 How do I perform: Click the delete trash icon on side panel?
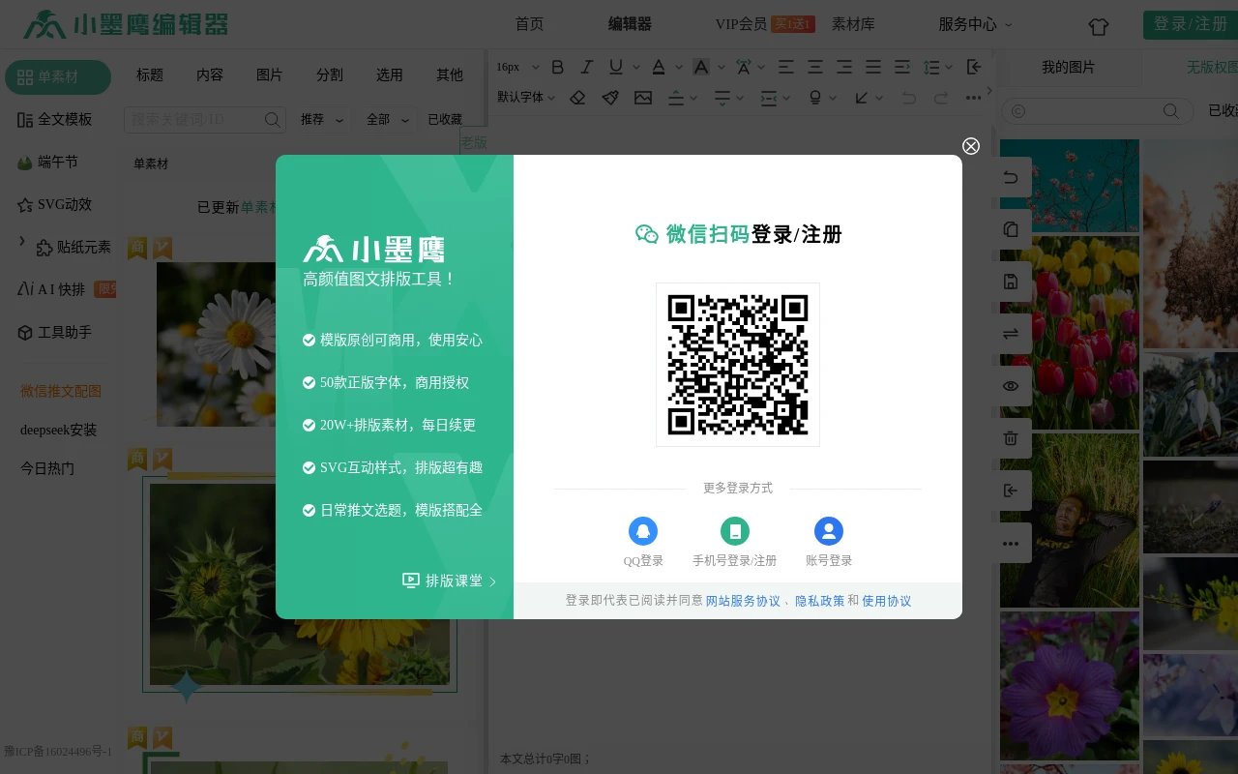(1011, 438)
